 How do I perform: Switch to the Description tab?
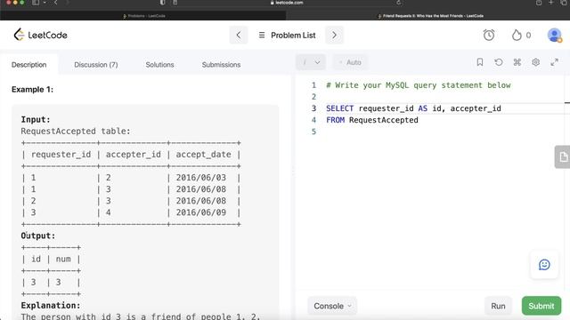click(x=29, y=65)
